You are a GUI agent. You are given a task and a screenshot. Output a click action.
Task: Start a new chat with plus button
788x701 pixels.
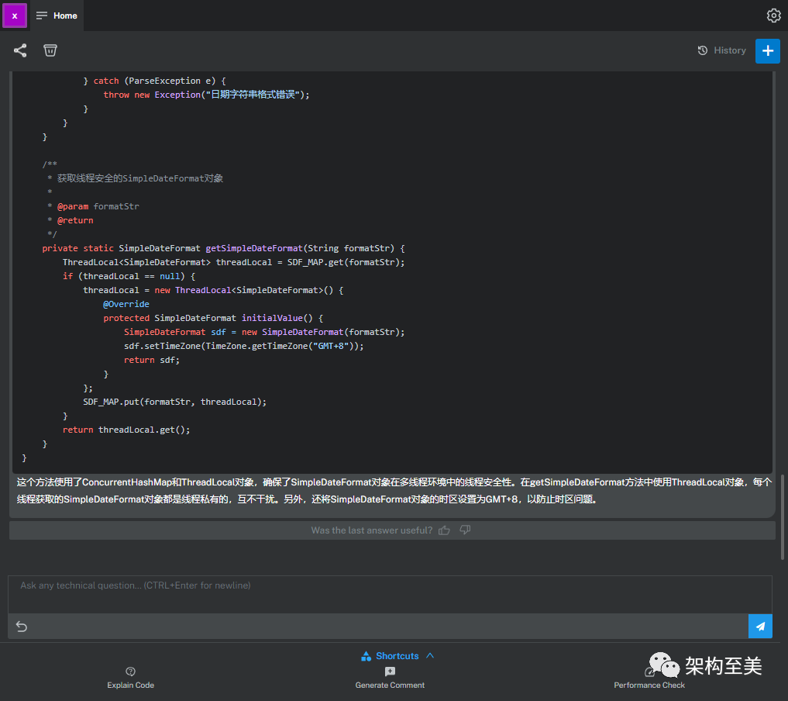[767, 50]
